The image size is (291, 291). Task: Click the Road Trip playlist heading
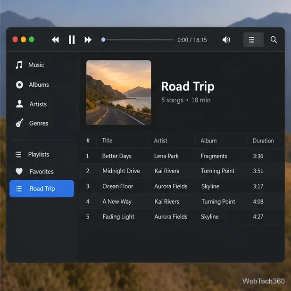[x=188, y=86]
